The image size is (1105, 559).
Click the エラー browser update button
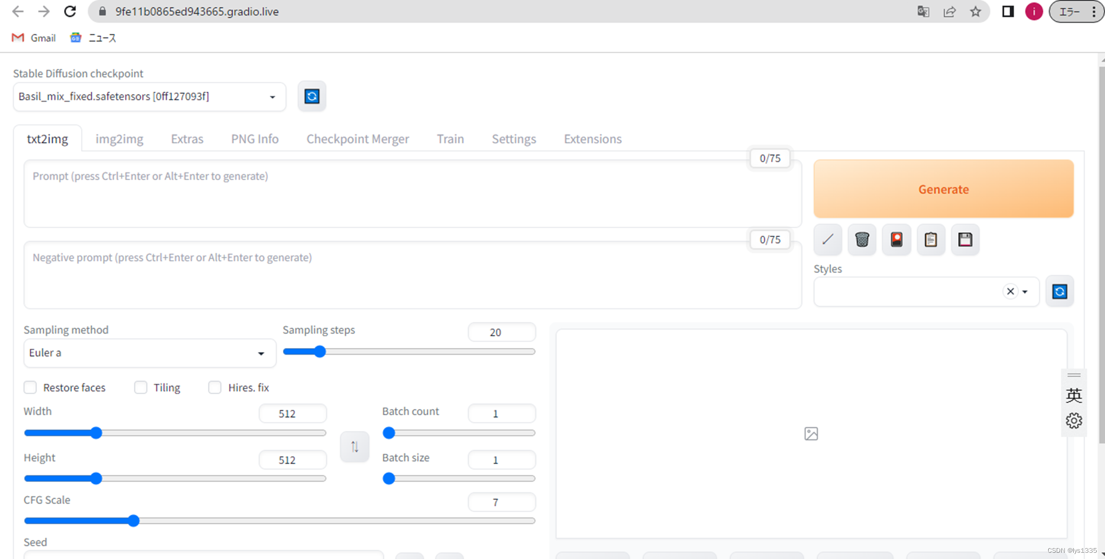(x=1070, y=11)
